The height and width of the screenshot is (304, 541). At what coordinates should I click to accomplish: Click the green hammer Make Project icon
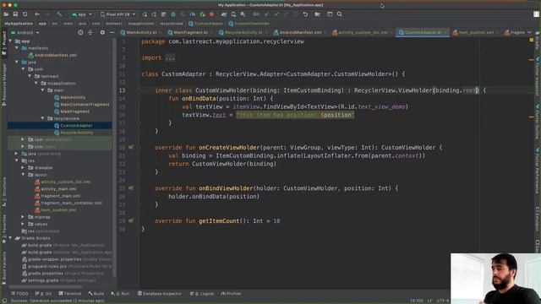coord(59,14)
